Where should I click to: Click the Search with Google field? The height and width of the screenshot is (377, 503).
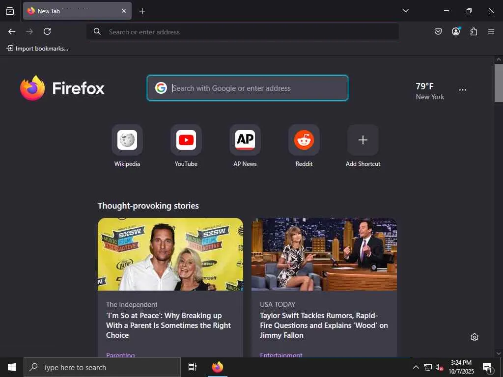coord(248,88)
